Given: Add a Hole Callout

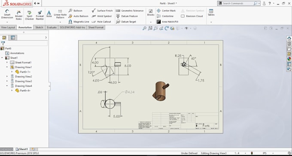Looking at the screenshot, I should pyautogui.click(x=101, y=22).
